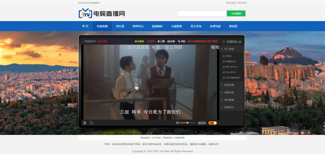Open 音乐盒 in the navigation bar
325x158 pixels.
point(120,26)
